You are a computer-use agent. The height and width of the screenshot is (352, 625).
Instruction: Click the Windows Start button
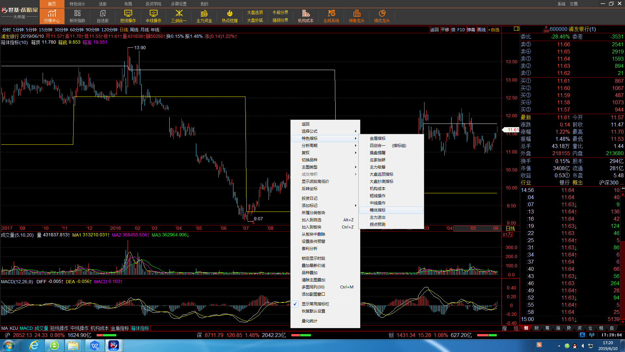(8, 345)
